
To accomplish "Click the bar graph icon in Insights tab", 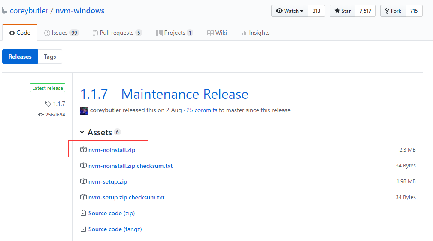I will tap(244, 33).
